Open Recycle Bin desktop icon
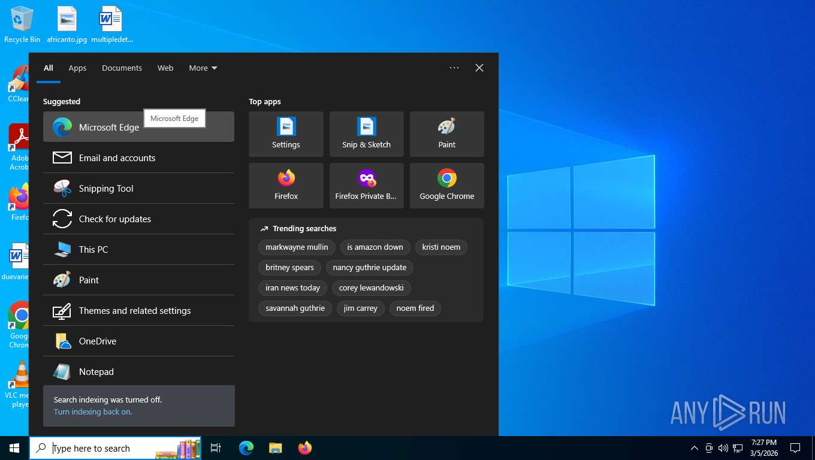This screenshot has width=815, height=460. (22, 25)
